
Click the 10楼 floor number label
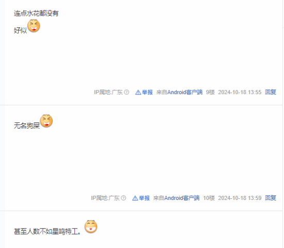tap(209, 198)
